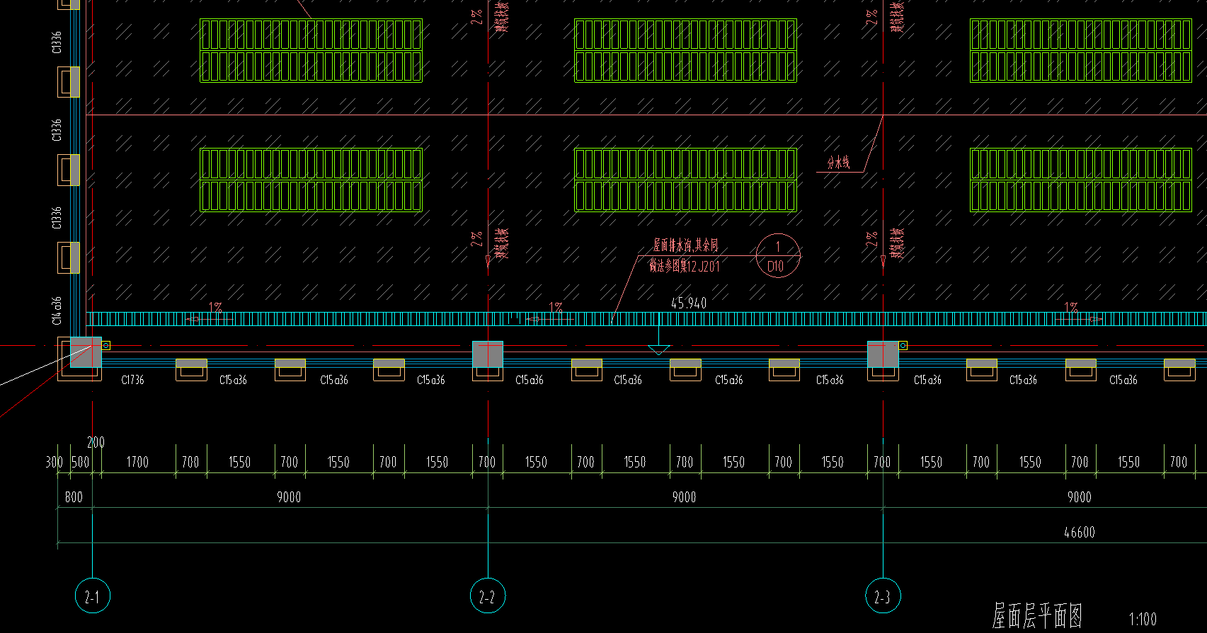This screenshot has height=633, width=1207.
Task: Click the C14a36 window label
Action: (x=57, y=310)
